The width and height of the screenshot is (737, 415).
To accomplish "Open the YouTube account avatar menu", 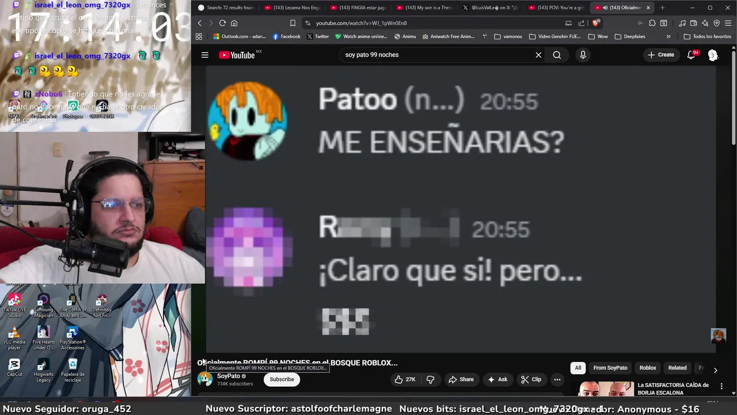I will [x=713, y=55].
